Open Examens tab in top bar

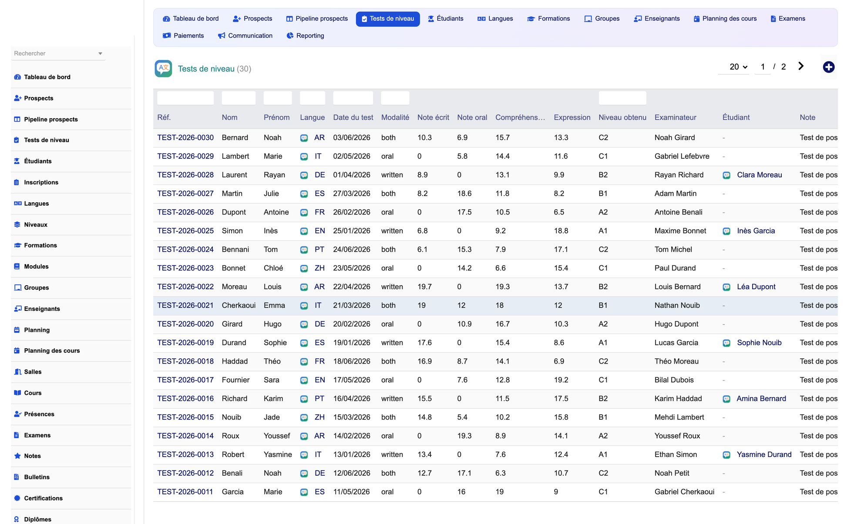[x=788, y=19]
